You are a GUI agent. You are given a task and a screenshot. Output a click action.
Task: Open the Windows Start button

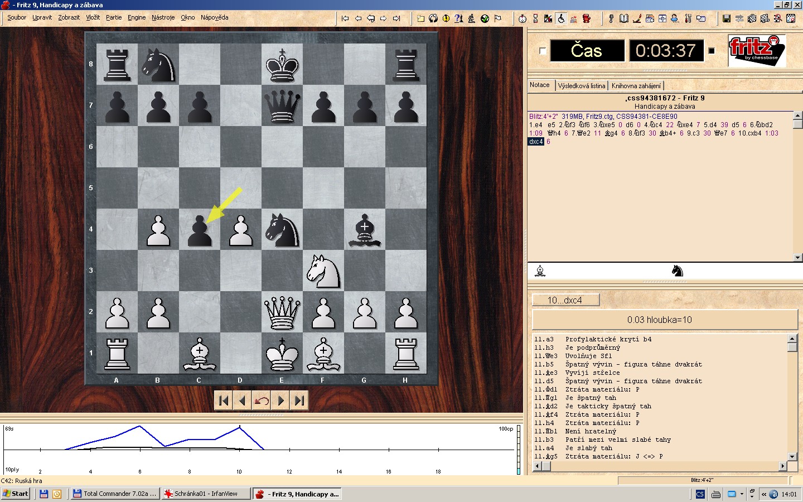pyautogui.click(x=16, y=494)
